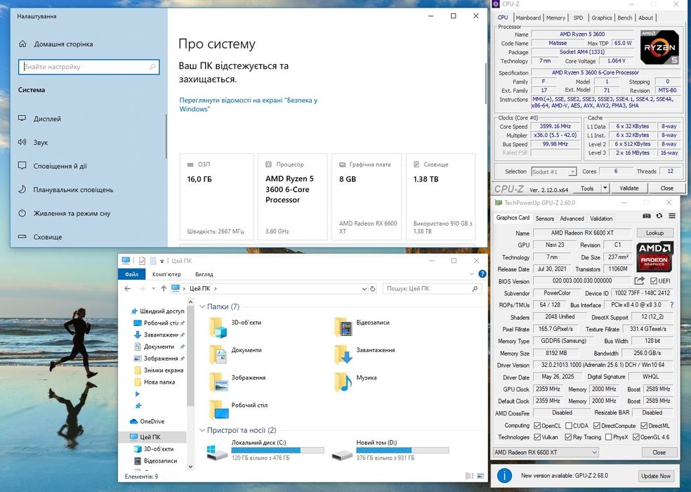The width and height of the screenshot is (691, 492).
Task: Click the AMD Radeon logo in GPU-Z
Action: pos(654,256)
